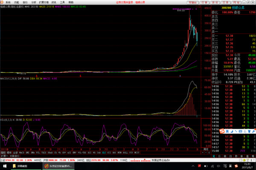This screenshot has height=170, width=256.
Task: Open the 资讯 menu
Action: [x=54, y=2]
